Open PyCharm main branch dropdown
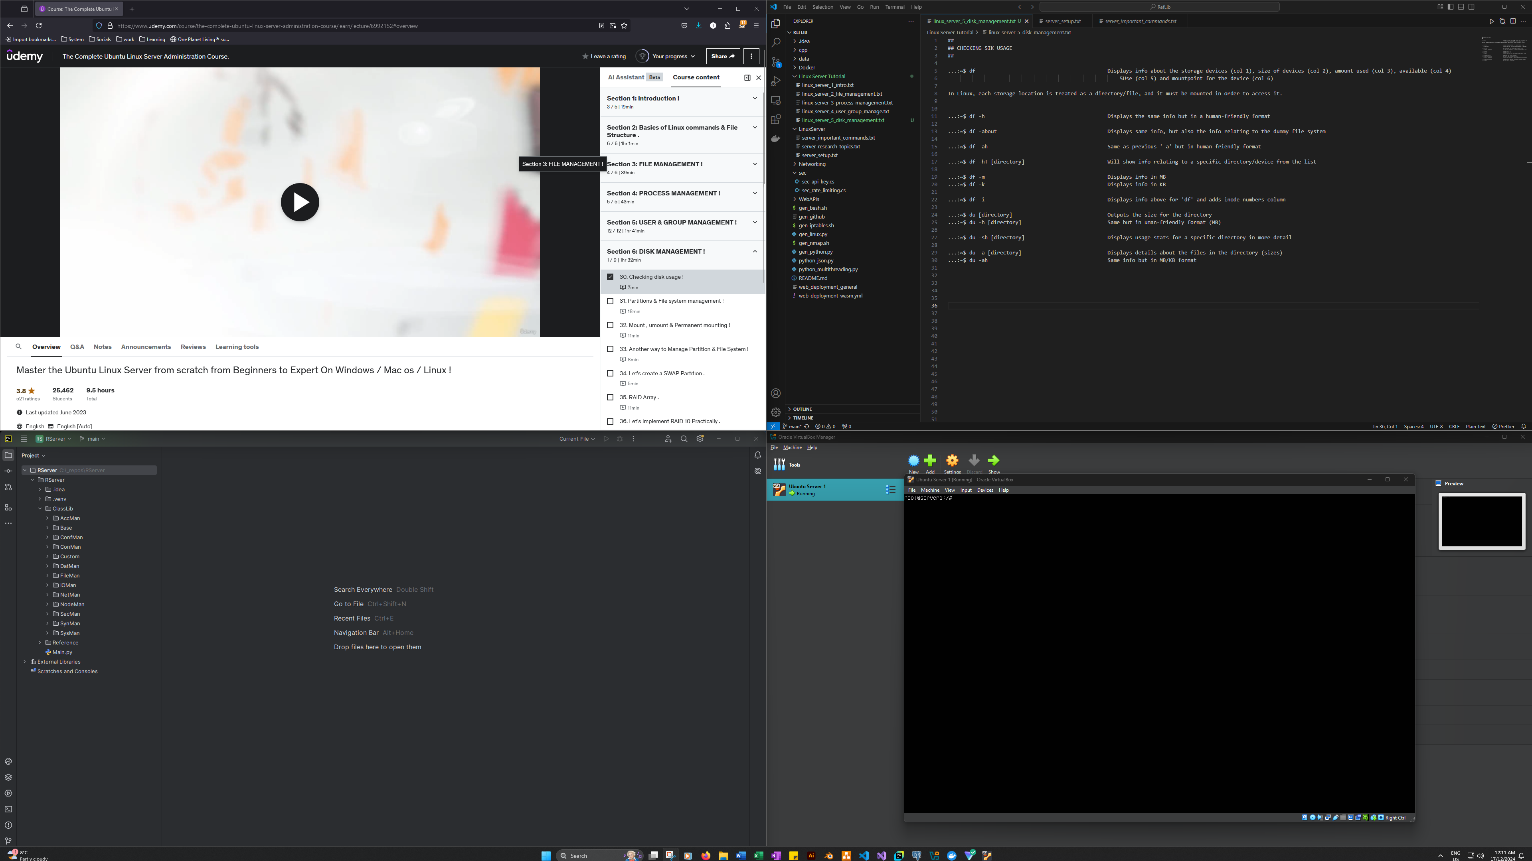This screenshot has height=861, width=1532. 93,439
